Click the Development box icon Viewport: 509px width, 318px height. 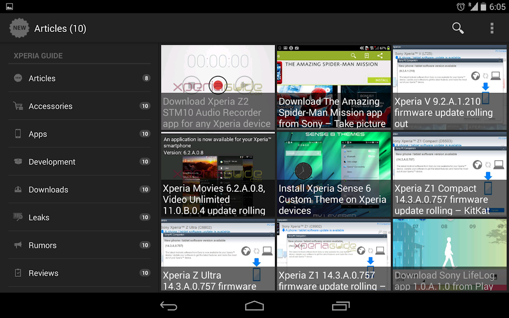18,161
